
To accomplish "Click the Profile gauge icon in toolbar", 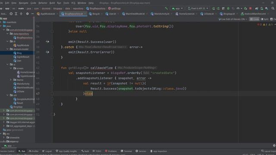I will [x=238, y=9].
